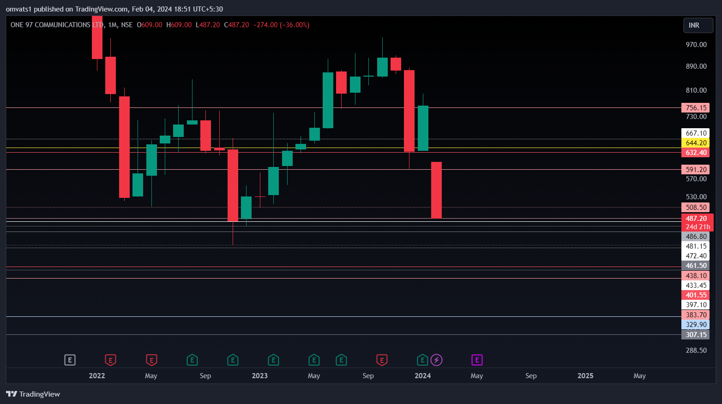Open green earnings marker between Sep 2022 and 2023

tap(233, 360)
